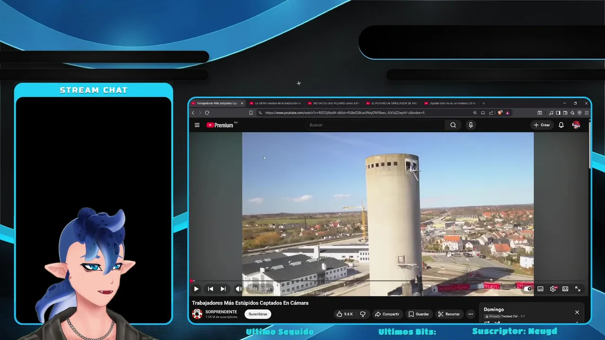
Task: Open the Crear menu
Action: point(542,125)
